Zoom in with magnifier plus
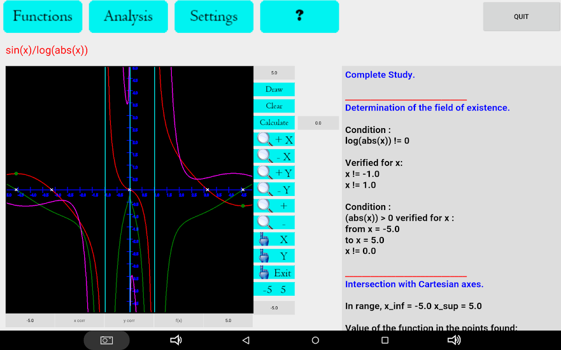The width and height of the screenshot is (561, 350). click(x=274, y=206)
